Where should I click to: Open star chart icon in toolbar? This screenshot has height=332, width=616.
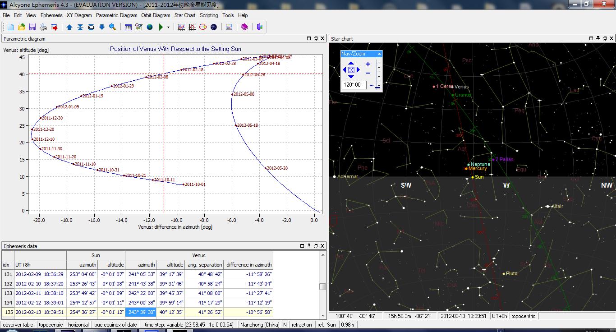click(214, 27)
